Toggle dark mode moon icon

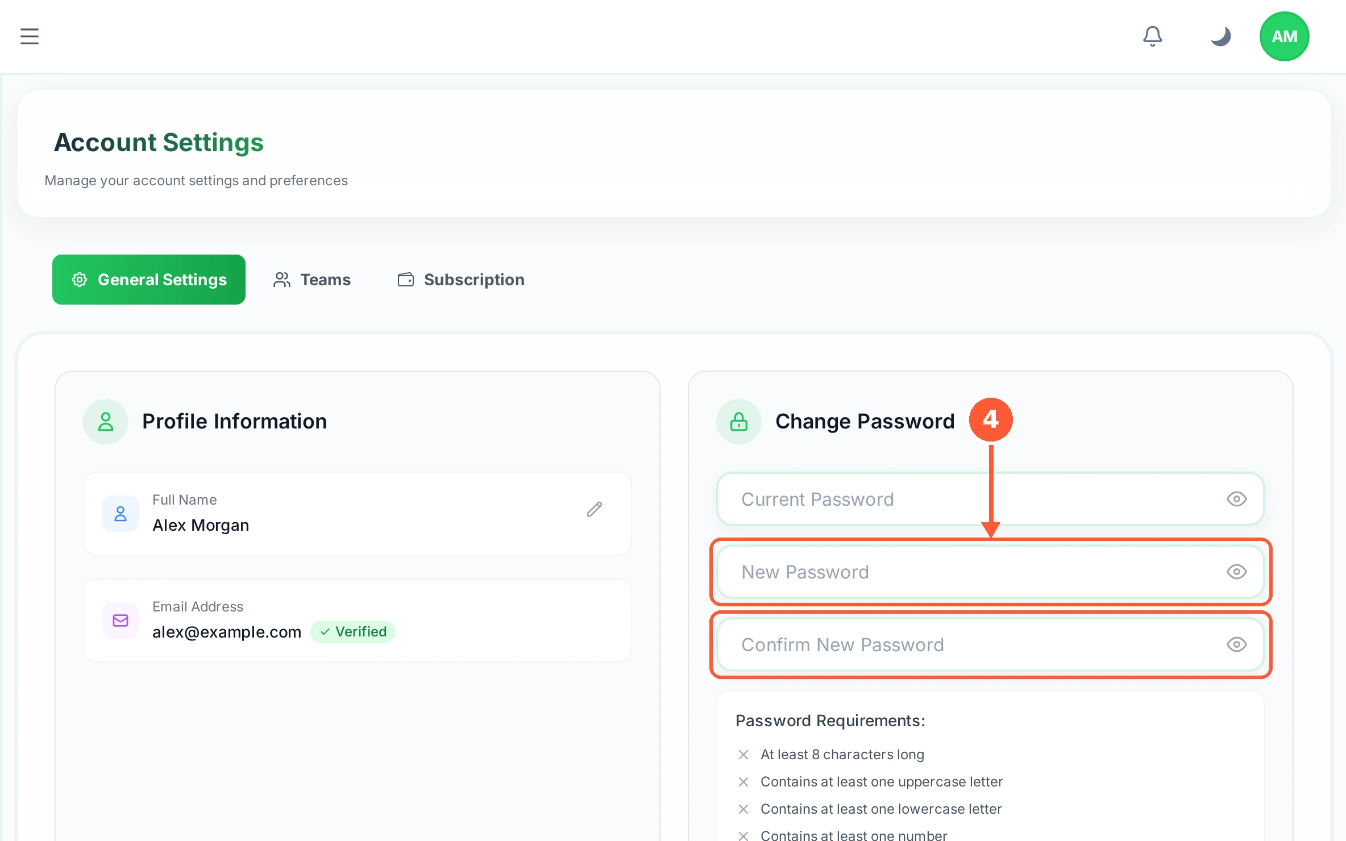(1220, 36)
